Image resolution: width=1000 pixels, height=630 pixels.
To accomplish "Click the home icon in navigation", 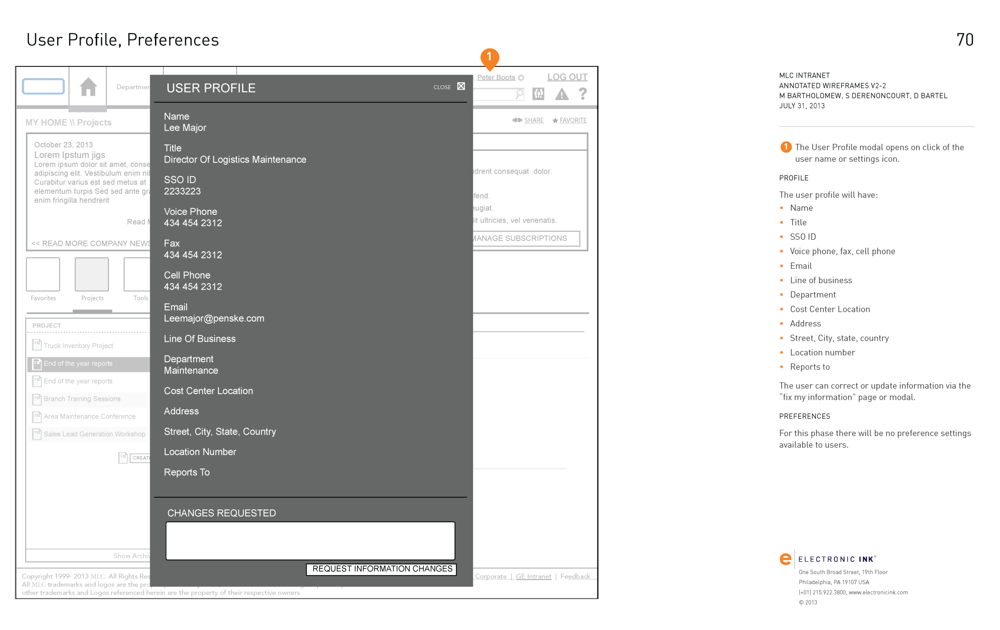I will 88,87.
